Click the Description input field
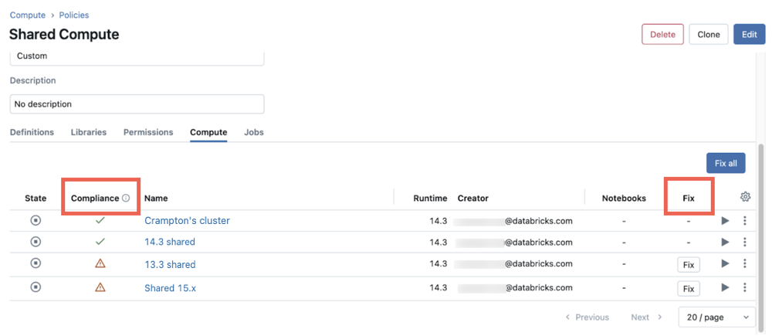This screenshot has height=336, width=772. point(137,104)
